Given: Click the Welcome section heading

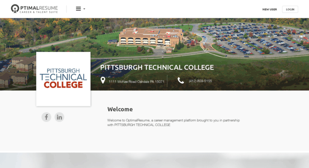Looking at the screenshot, I should click(120, 109).
